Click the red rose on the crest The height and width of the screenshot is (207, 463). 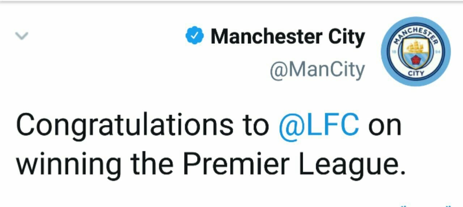coord(416,60)
